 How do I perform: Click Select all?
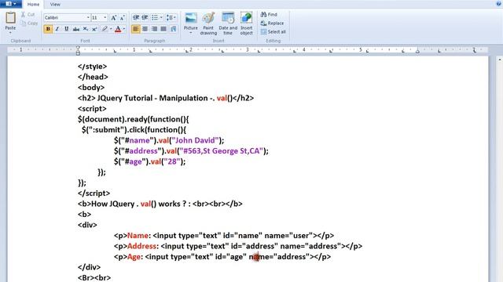click(x=273, y=32)
